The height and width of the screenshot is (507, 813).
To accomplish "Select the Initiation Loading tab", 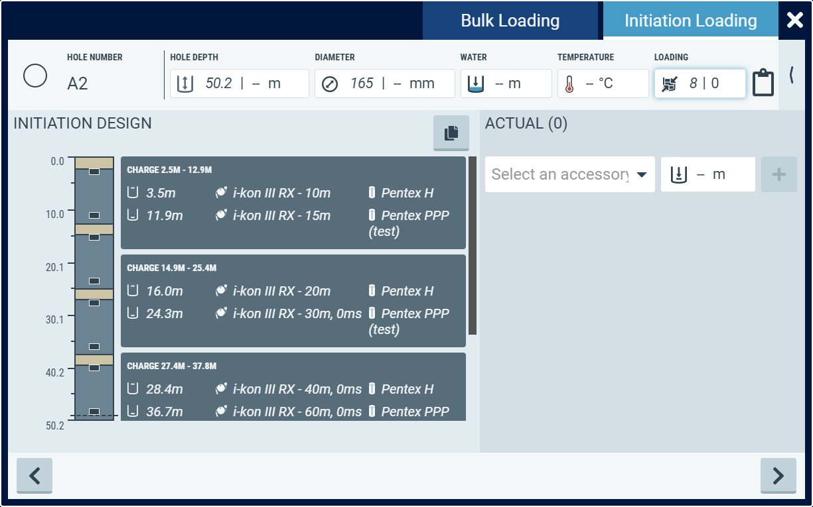I will pyautogui.click(x=691, y=21).
